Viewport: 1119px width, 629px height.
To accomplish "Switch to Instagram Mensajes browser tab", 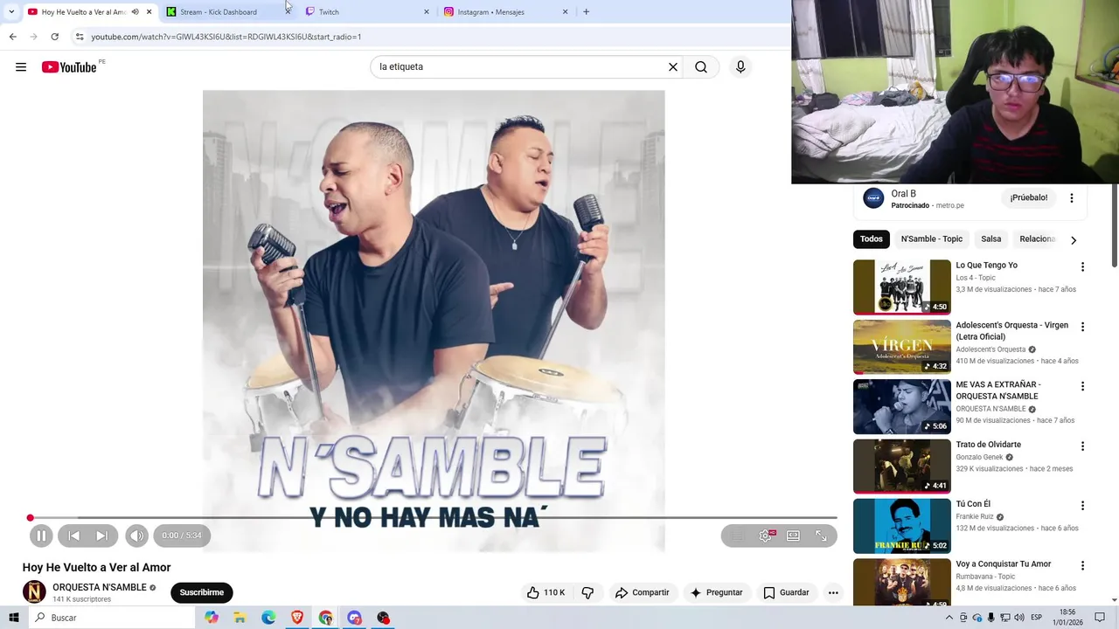I will click(506, 11).
